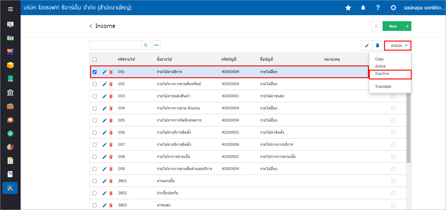
Task: Click the toolbar delete trash button
Action: pos(377,45)
